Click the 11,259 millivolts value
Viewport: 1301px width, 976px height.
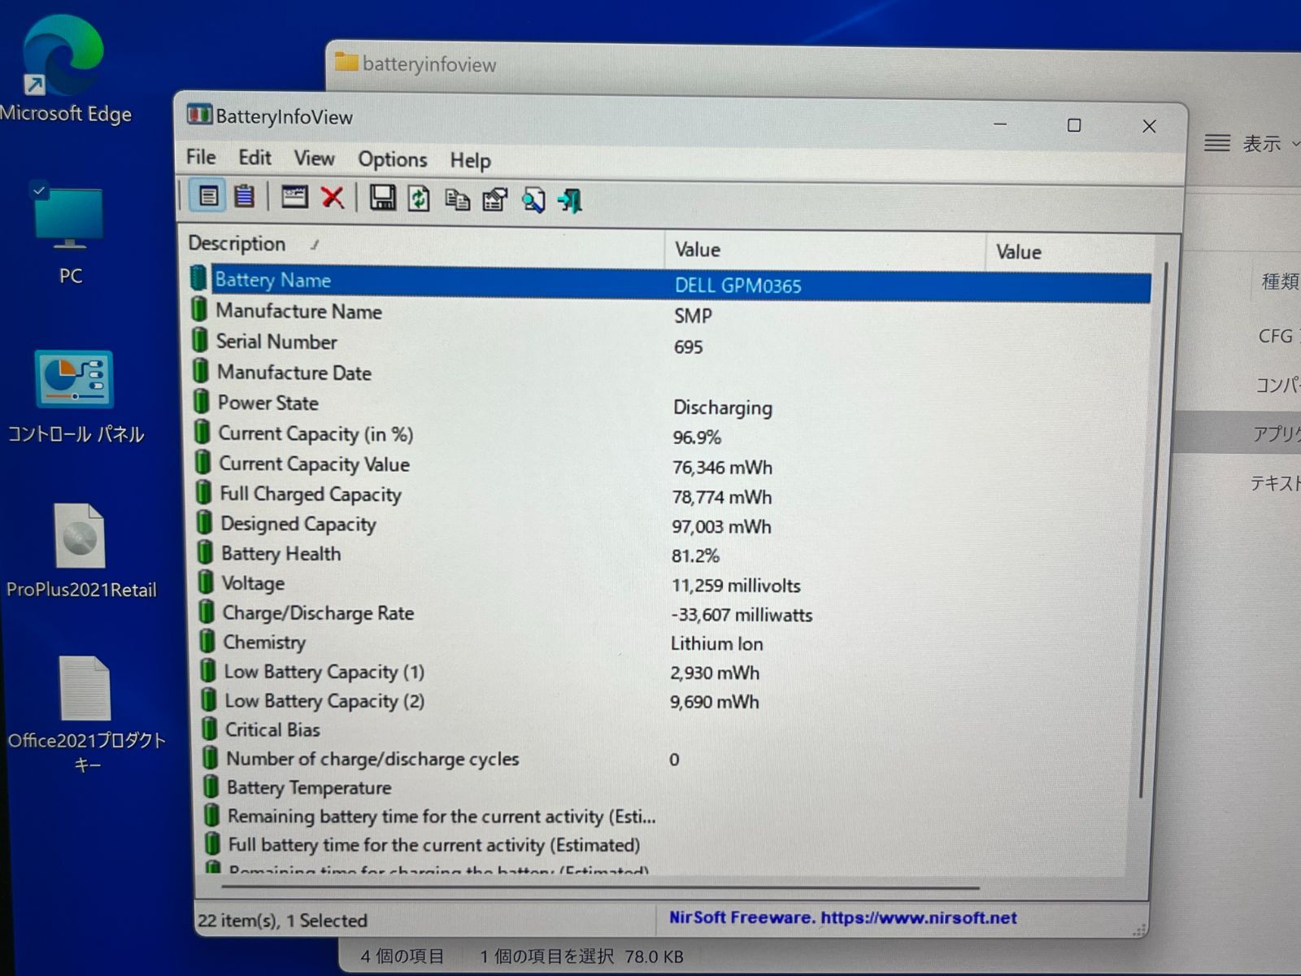(x=736, y=586)
